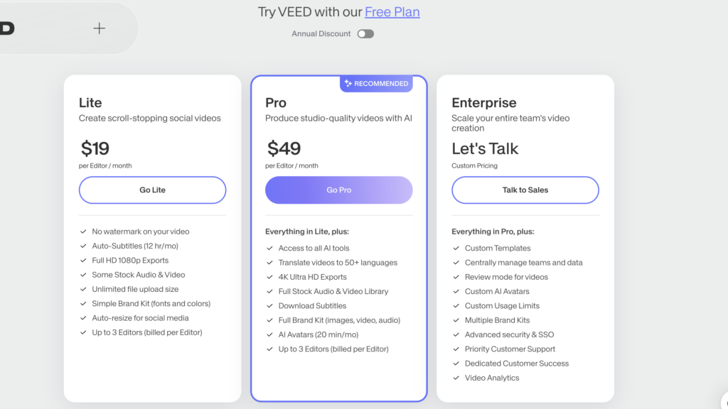
Task: Click the Enterprise plan title
Action: click(485, 103)
